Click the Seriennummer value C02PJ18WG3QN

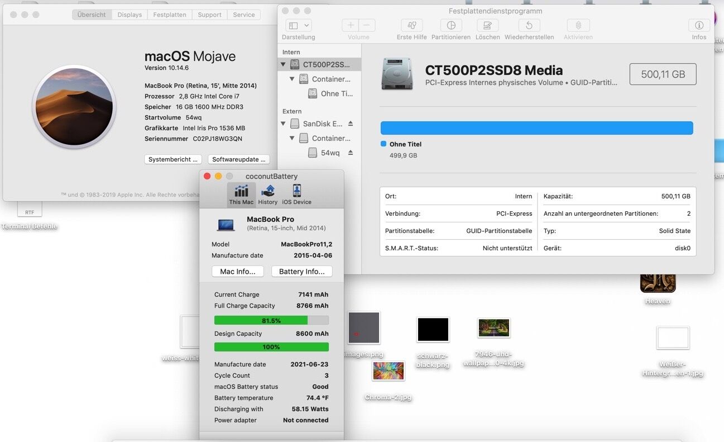[218, 139]
